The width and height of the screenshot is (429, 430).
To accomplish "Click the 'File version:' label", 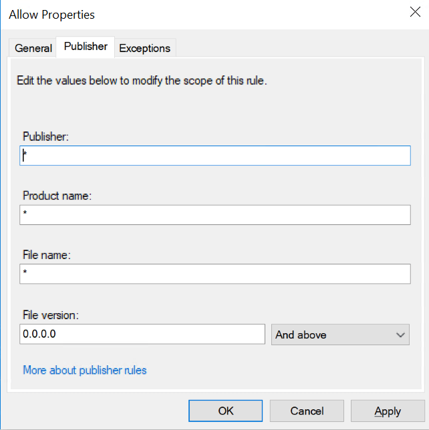I will [x=51, y=314].
